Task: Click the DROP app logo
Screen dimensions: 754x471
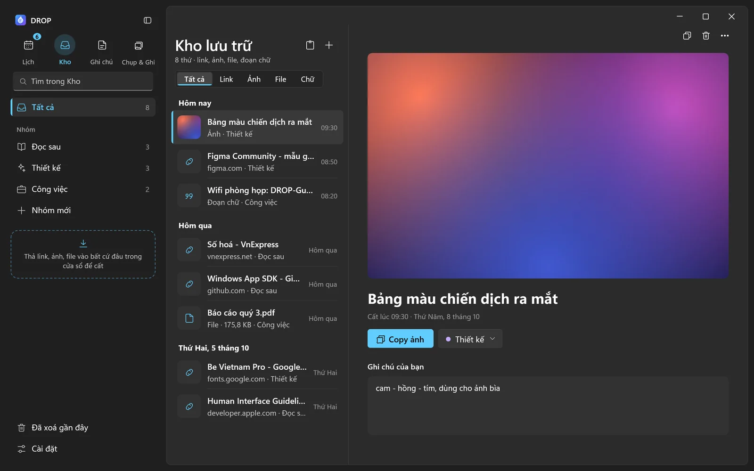Action: coord(20,20)
